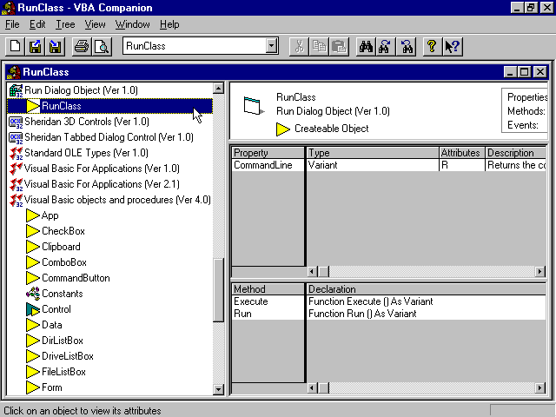This screenshot has height=417, width=556.
Task: Click the Attributes column header
Action: (460, 153)
